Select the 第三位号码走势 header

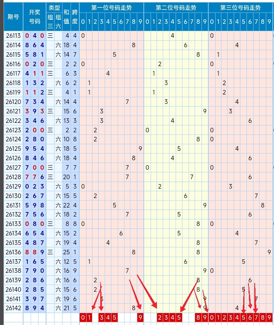pos(240,8)
